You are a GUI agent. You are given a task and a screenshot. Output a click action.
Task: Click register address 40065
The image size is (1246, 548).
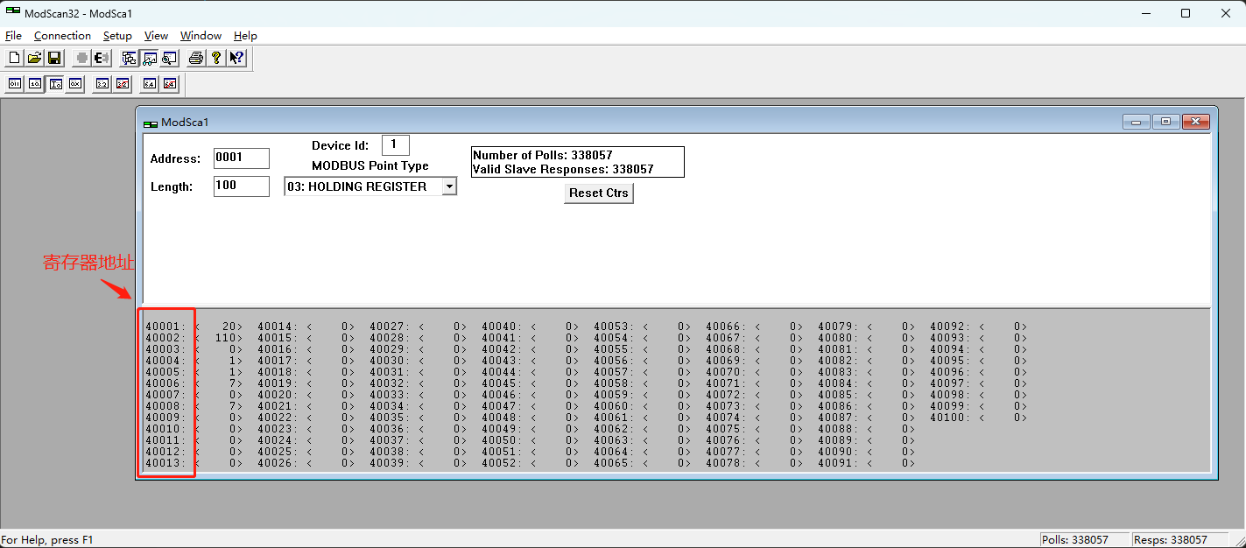click(x=611, y=463)
